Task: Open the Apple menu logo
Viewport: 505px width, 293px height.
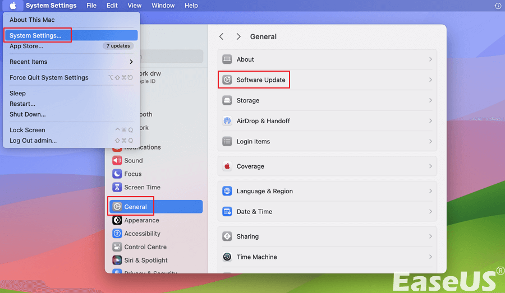Action: coord(12,6)
